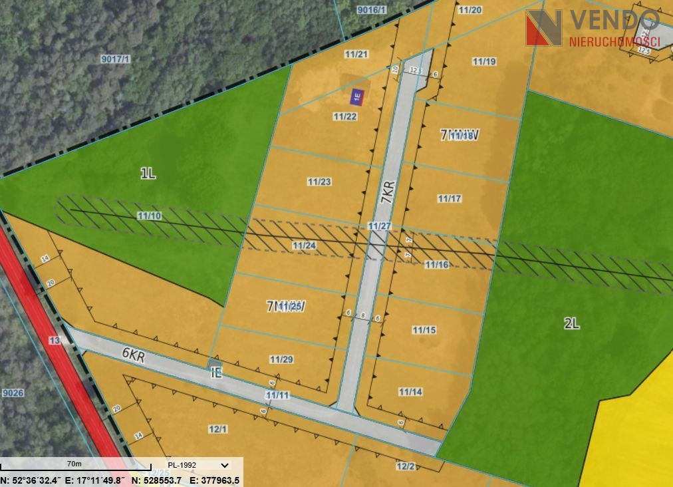Click forest parcel label 9017/1
Screen dimensions: 673x487
click(116, 59)
